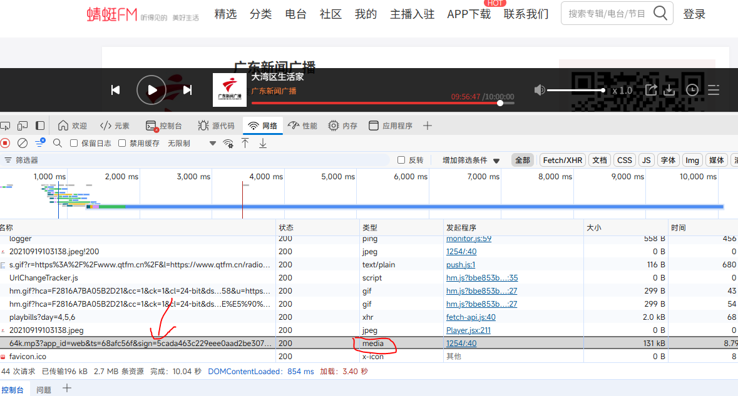Click the clear network log icon
Image resolution: width=738 pixels, height=396 pixels.
click(x=23, y=143)
